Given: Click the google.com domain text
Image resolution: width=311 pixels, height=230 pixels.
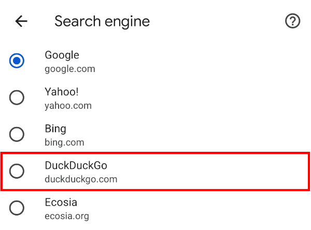Looking at the screenshot, I should pyautogui.click(x=70, y=68).
